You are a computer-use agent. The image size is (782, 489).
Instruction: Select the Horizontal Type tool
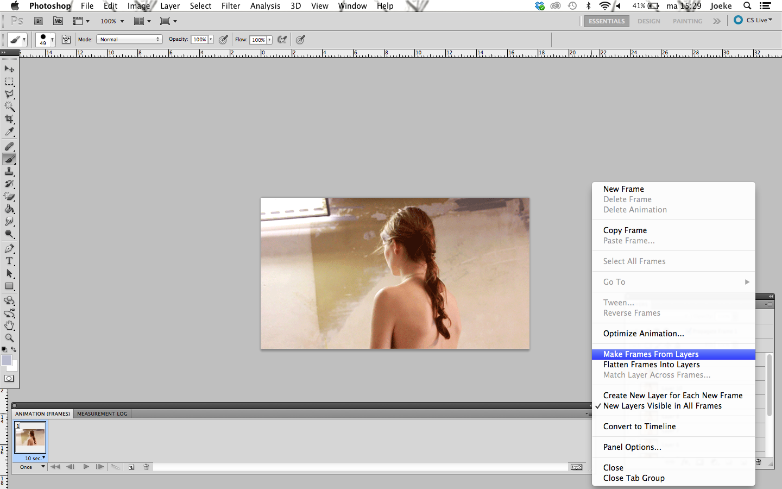coord(9,261)
